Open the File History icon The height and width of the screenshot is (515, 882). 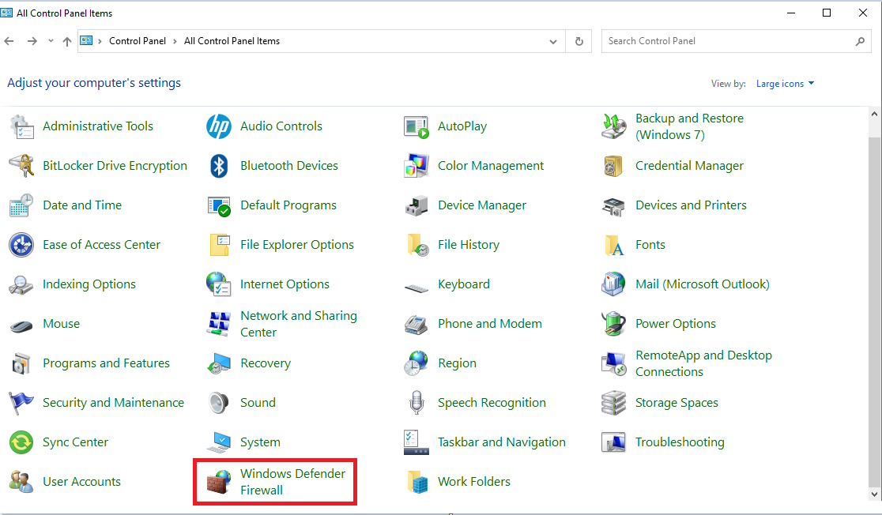click(x=417, y=245)
